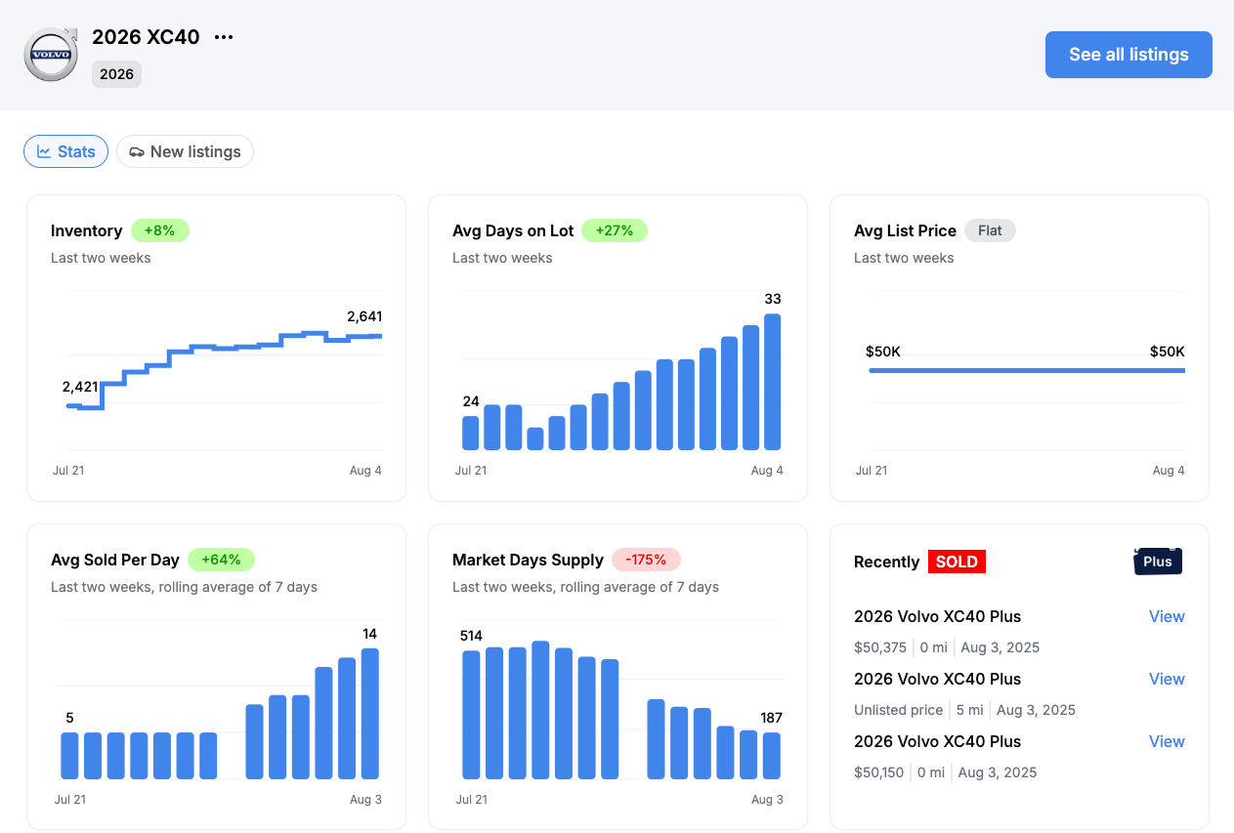Screen dimensions: 1234x833
Task: View the $50,150 XC40 Plus listing
Action: tap(1167, 741)
